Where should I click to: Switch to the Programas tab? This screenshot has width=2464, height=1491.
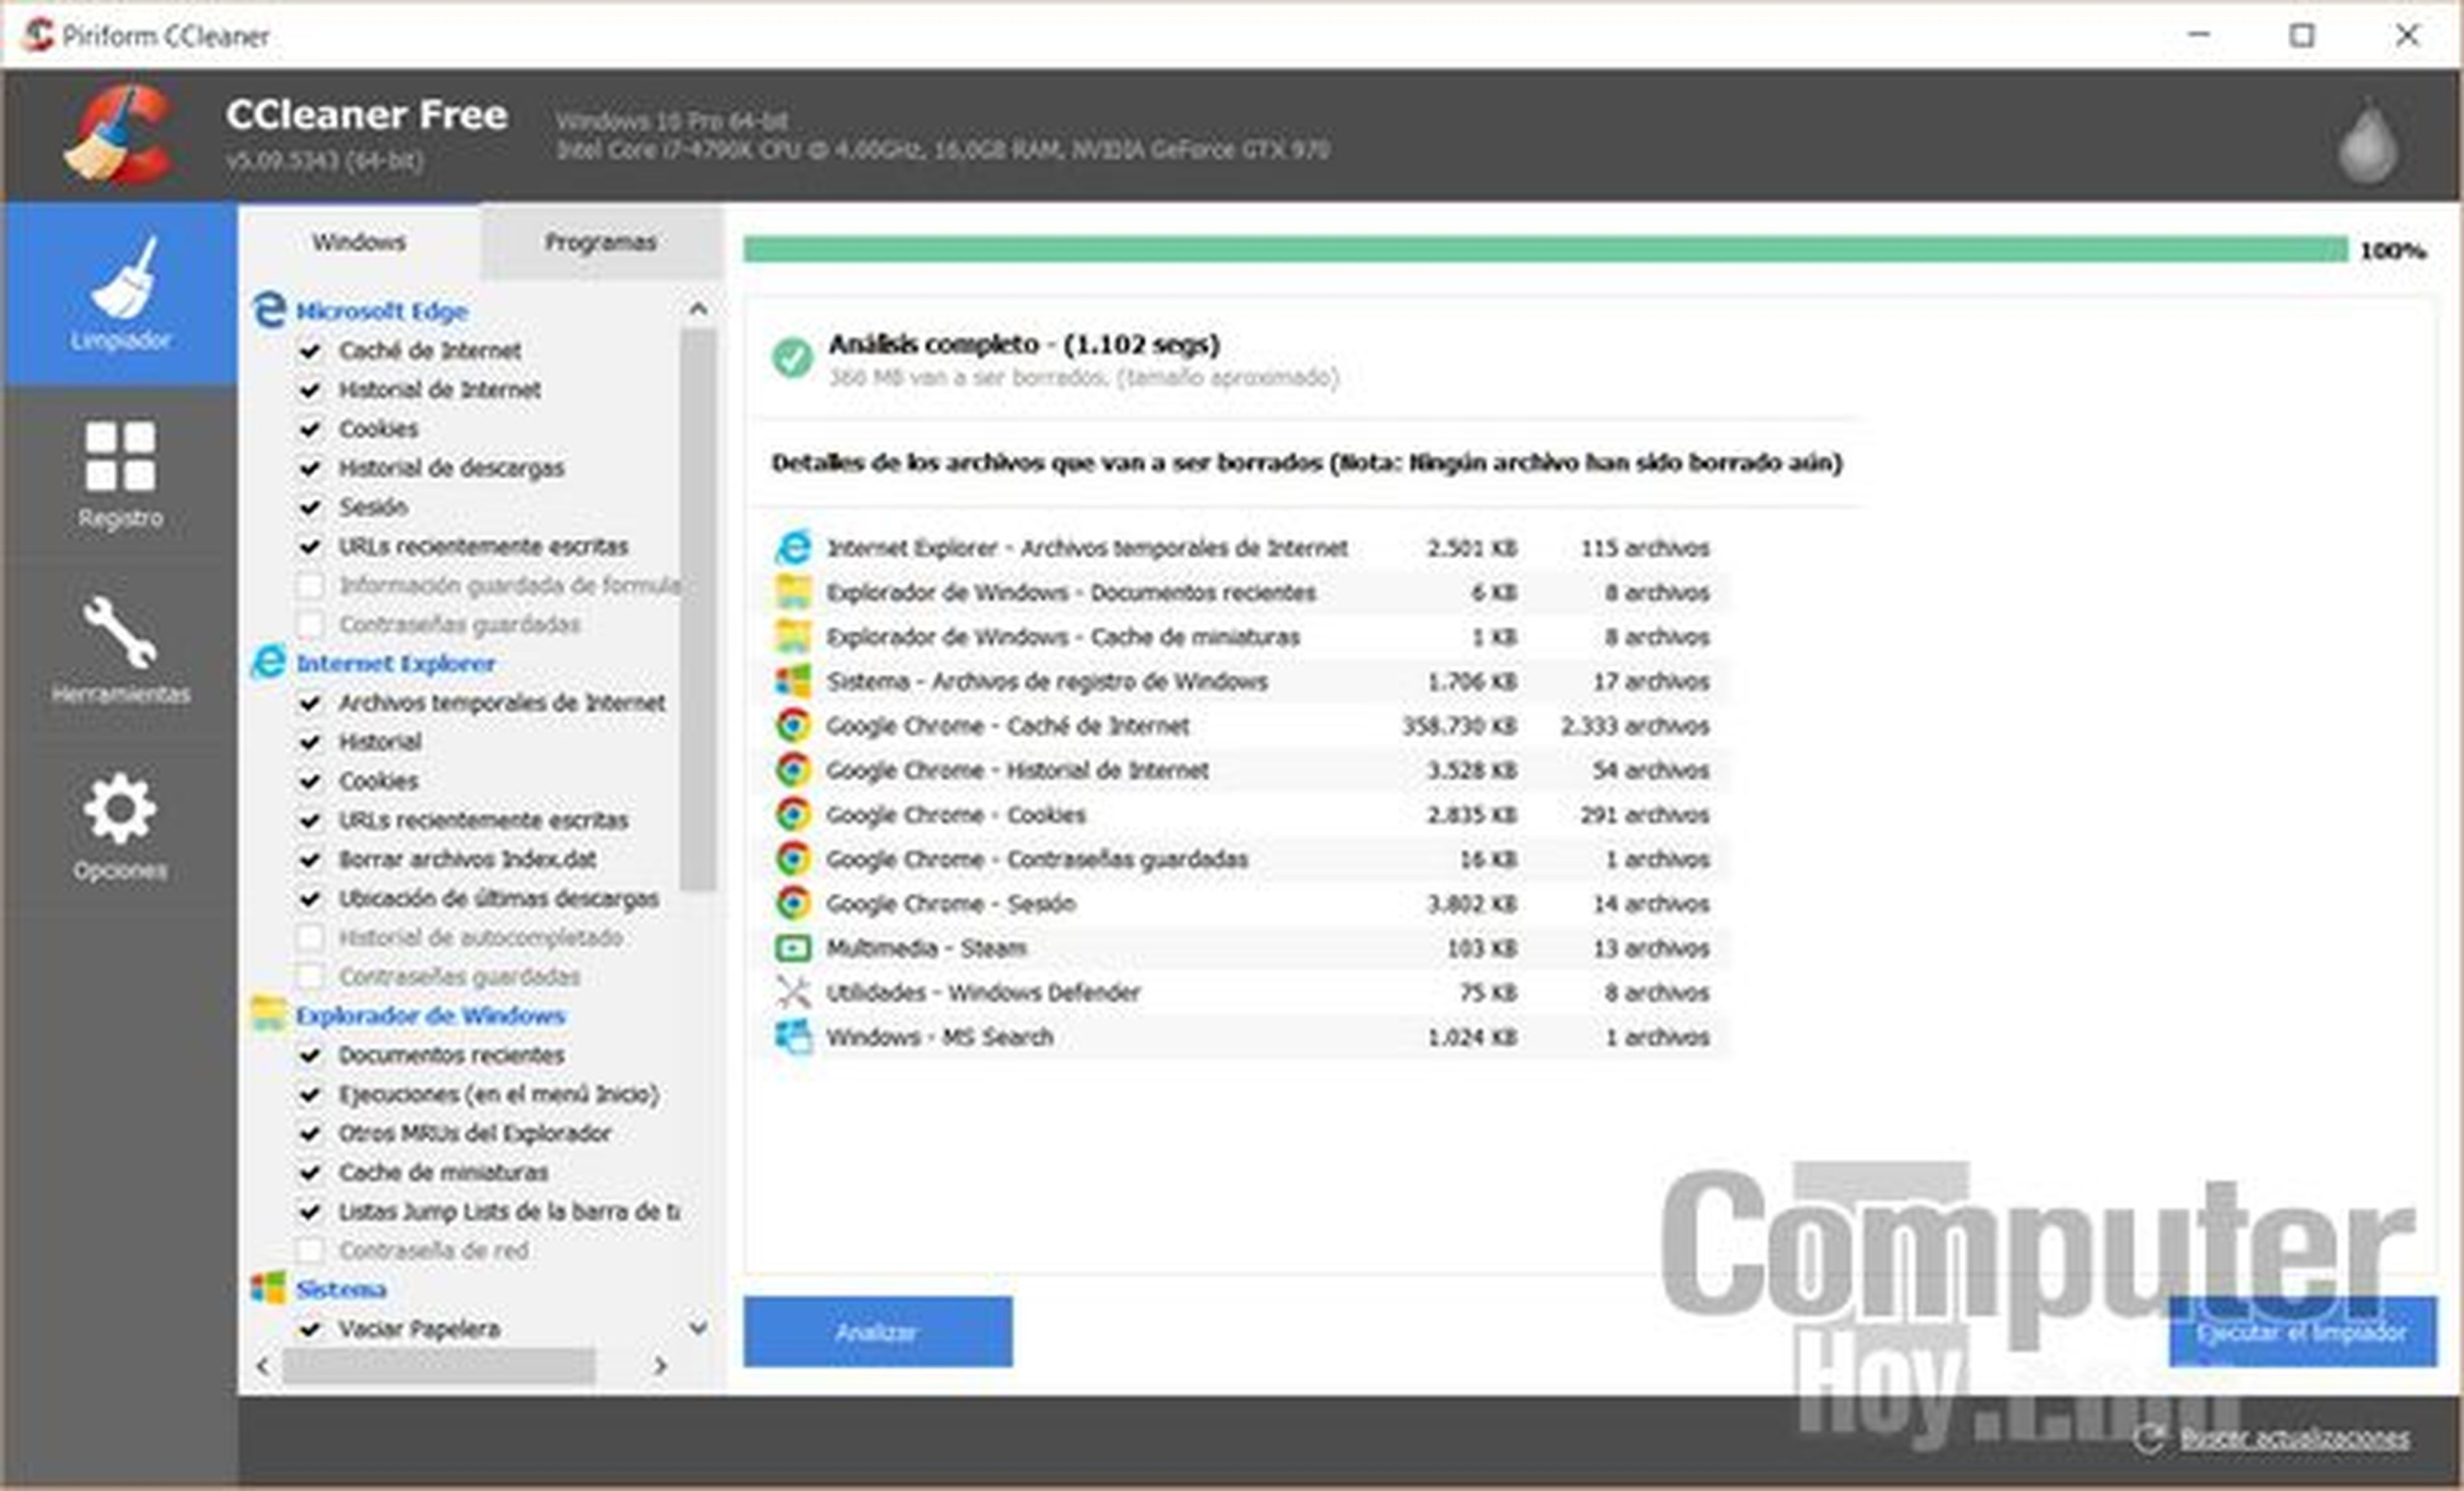point(601,242)
